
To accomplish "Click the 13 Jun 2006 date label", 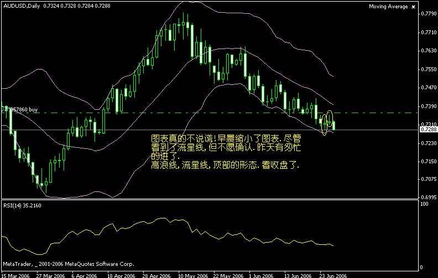I will pyautogui.click(x=298, y=275).
